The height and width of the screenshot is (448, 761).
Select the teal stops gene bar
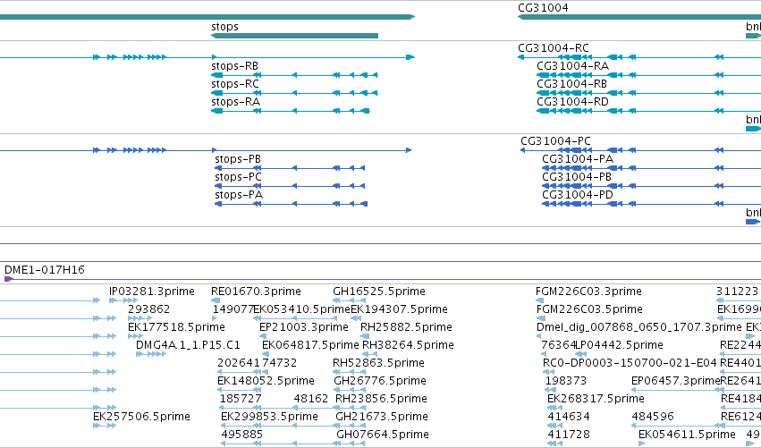[x=294, y=36]
